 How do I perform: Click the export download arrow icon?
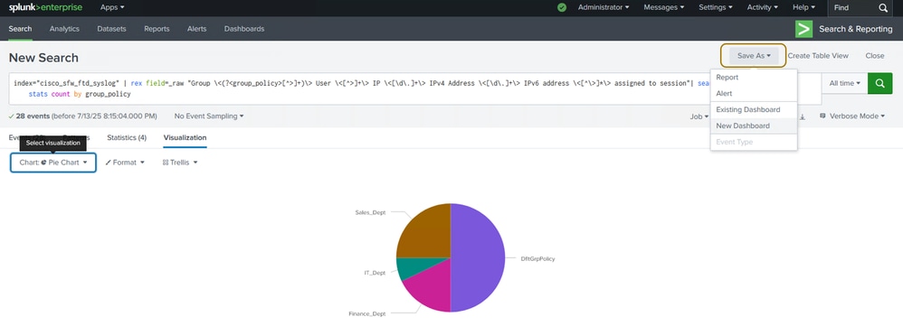pyautogui.click(x=803, y=117)
